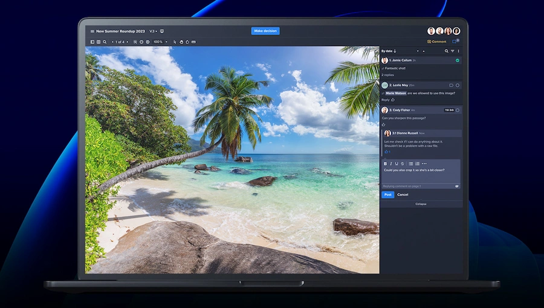Select the hand pan tool
This screenshot has width=544, height=308.
point(181,42)
